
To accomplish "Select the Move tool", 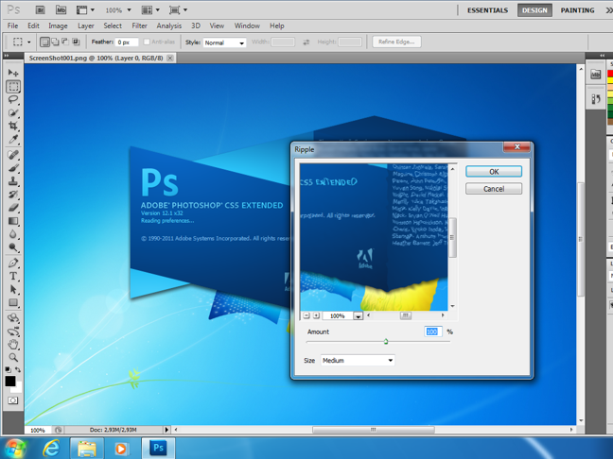I will coord(13,73).
